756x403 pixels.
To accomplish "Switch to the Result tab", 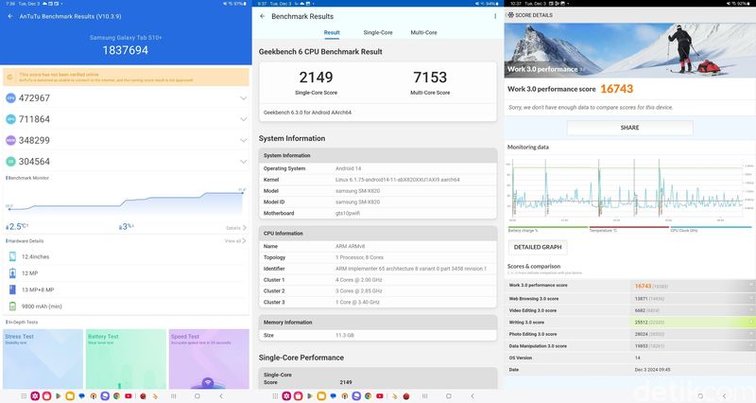I will 332,33.
